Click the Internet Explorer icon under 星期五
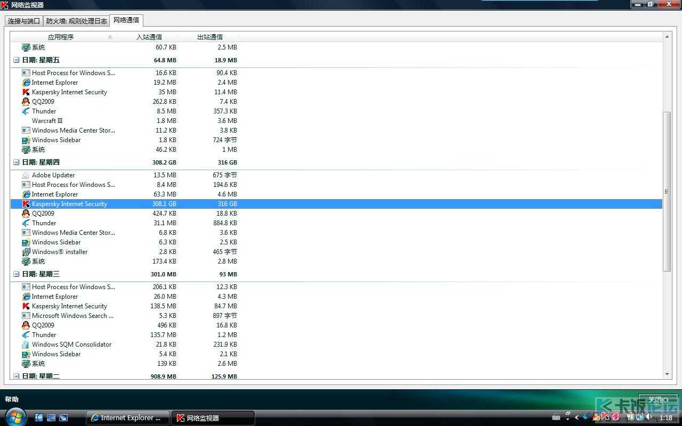The height and width of the screenshot is (426, 682). click(26, 83)
